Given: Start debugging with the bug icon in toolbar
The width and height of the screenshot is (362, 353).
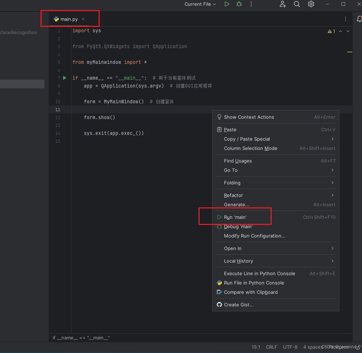Looking at the screenshot, I should click(239, 4).
